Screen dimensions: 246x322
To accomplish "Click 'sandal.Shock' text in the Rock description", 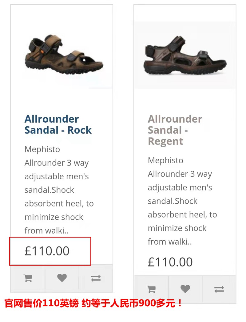I will pos(49,190).
